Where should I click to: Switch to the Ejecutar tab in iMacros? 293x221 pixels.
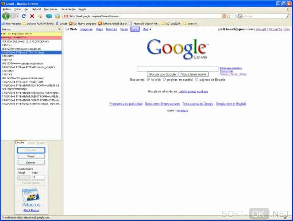pyautogui.click(x=20, y=143)
